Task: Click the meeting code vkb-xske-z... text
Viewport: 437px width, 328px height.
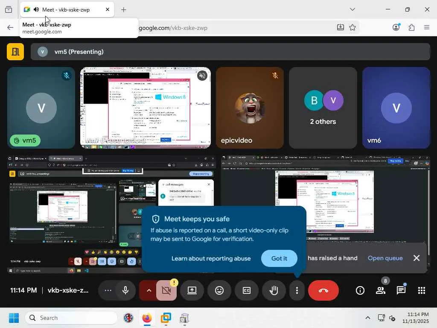Action: tap(68, 290)
